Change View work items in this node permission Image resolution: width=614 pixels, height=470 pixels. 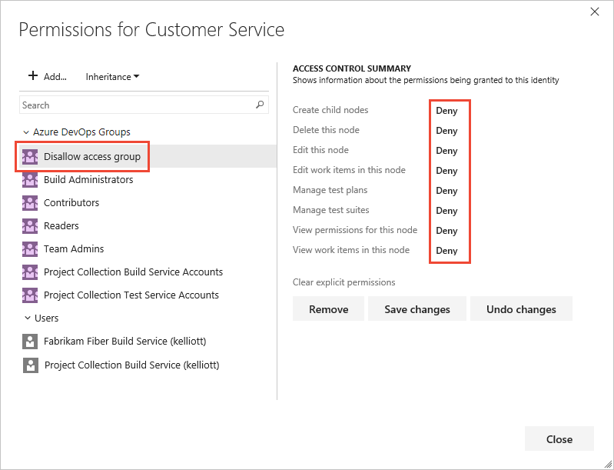click(446, 251)
